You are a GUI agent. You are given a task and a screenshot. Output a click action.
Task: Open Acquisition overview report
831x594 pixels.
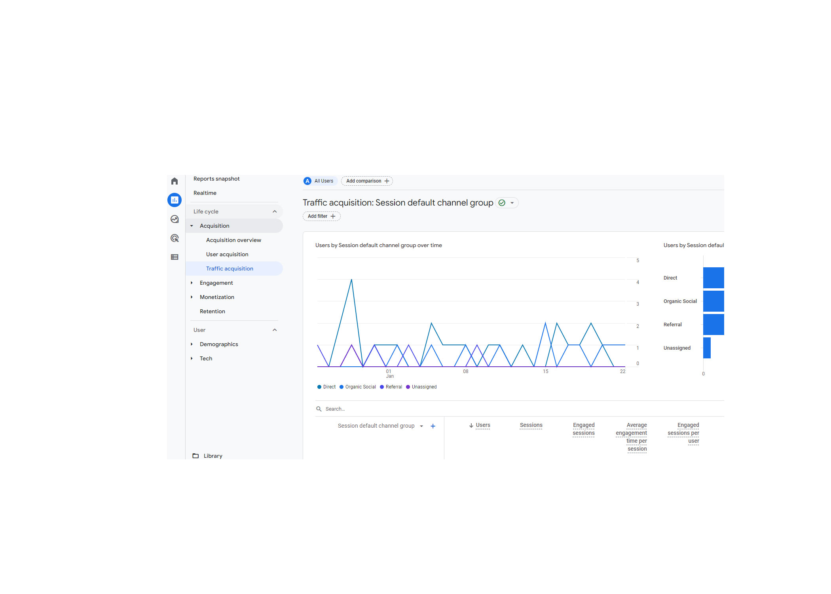point(233,240)
